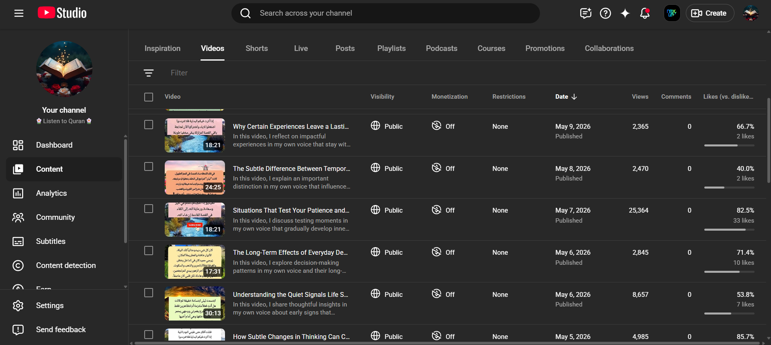Viewport: 771px width, 345px height.
Task: Click the filter lines icon
Action: pos(149,73)
